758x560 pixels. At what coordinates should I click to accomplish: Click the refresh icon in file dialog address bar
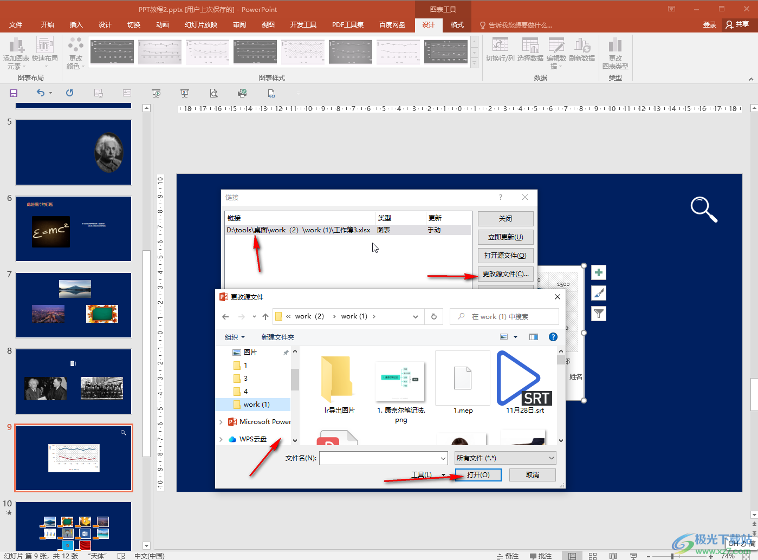(x=434, y=316)
